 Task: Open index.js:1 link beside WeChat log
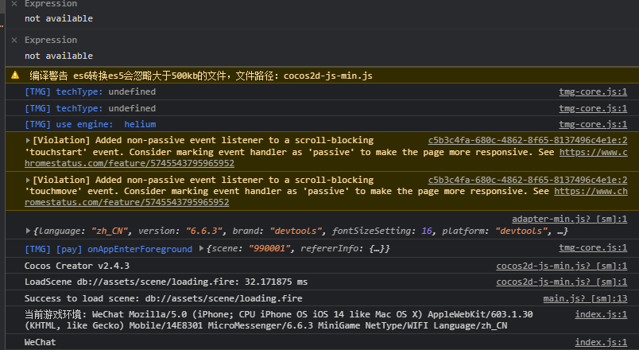tap(601, 342)
